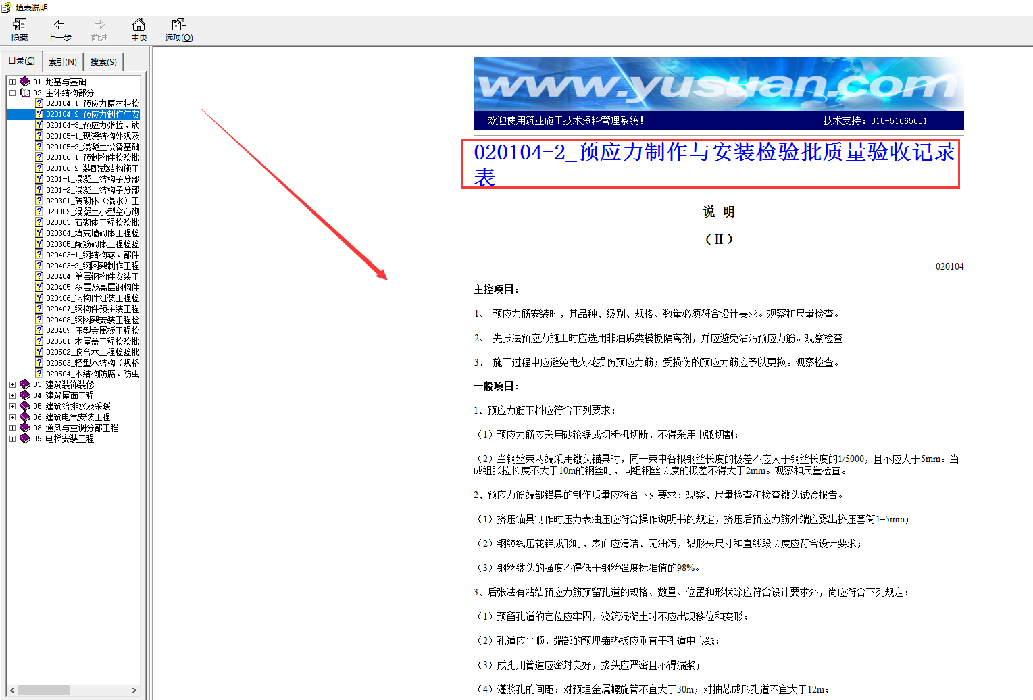
Task: Click the help-page icon of 020303_石砌体工程
Action: tap(39, 222)
